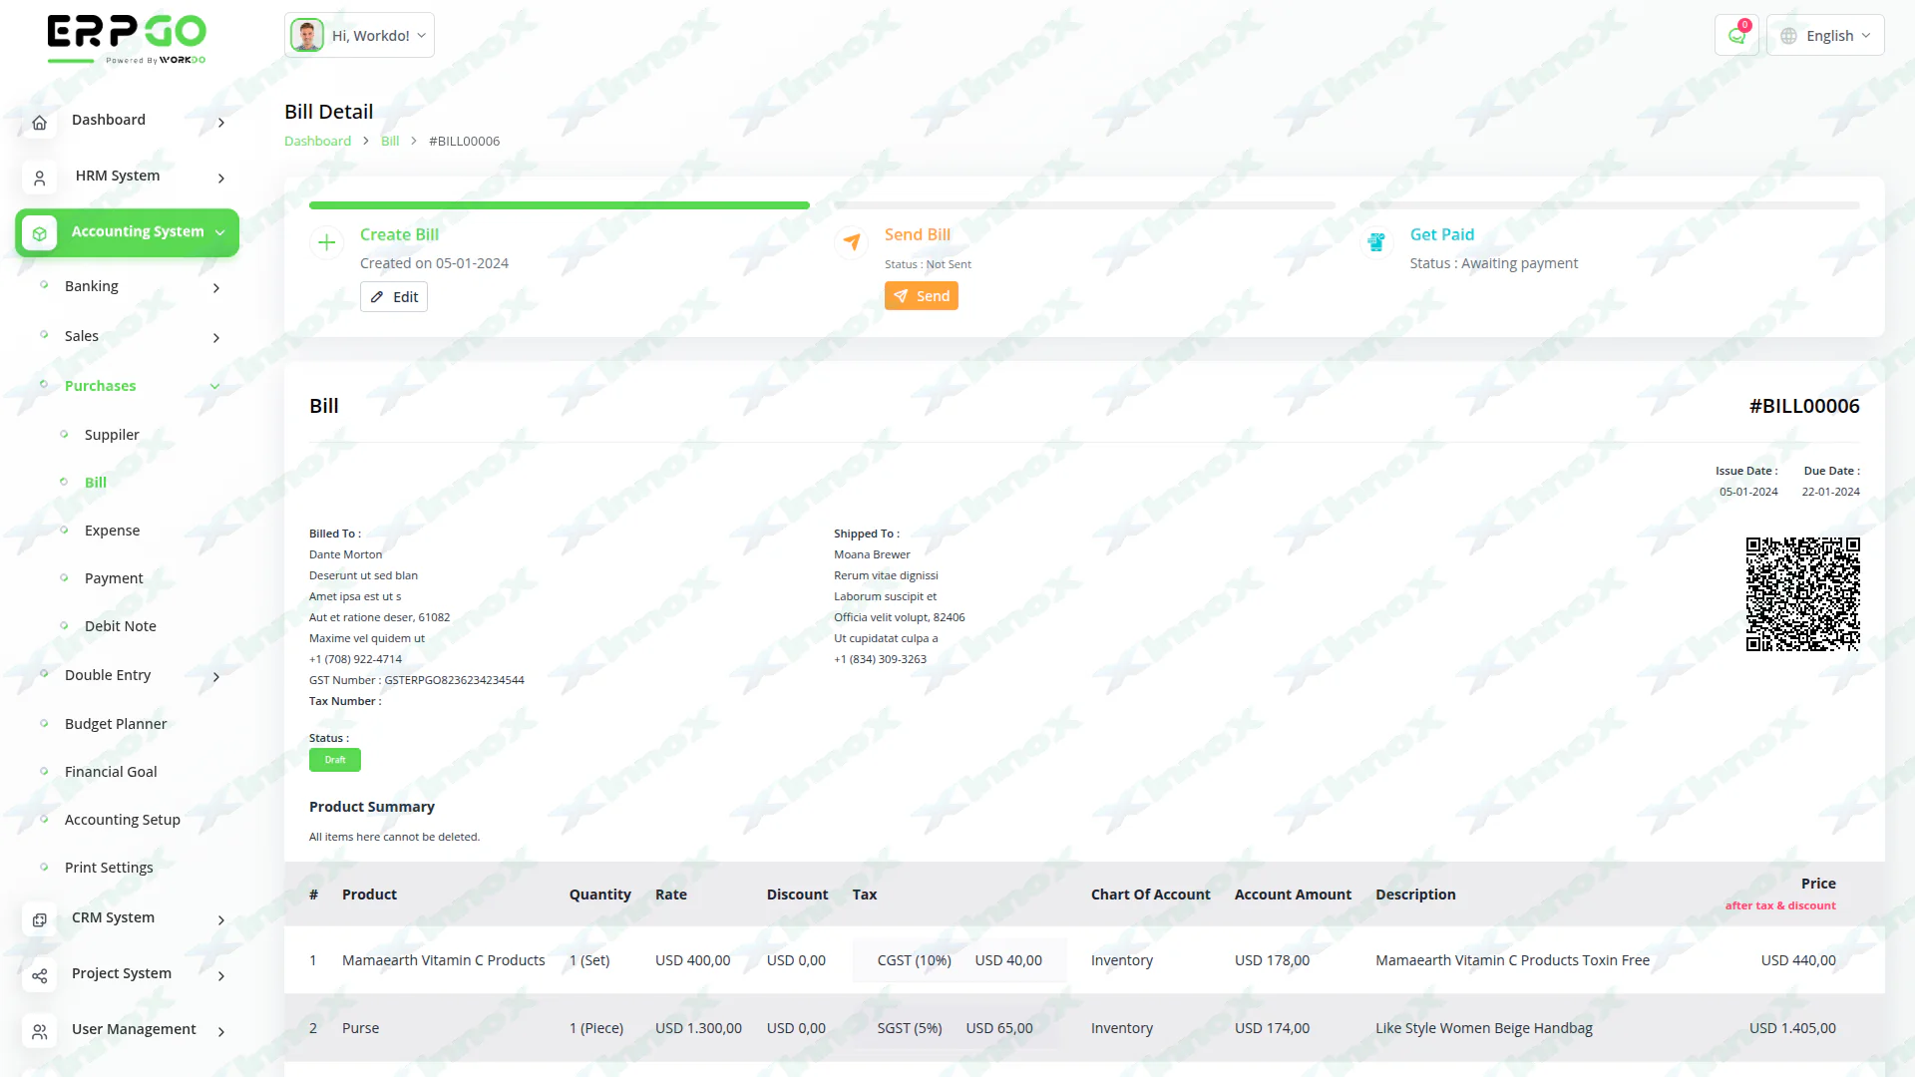Click the HRM System person icon

tap(39, 178)
